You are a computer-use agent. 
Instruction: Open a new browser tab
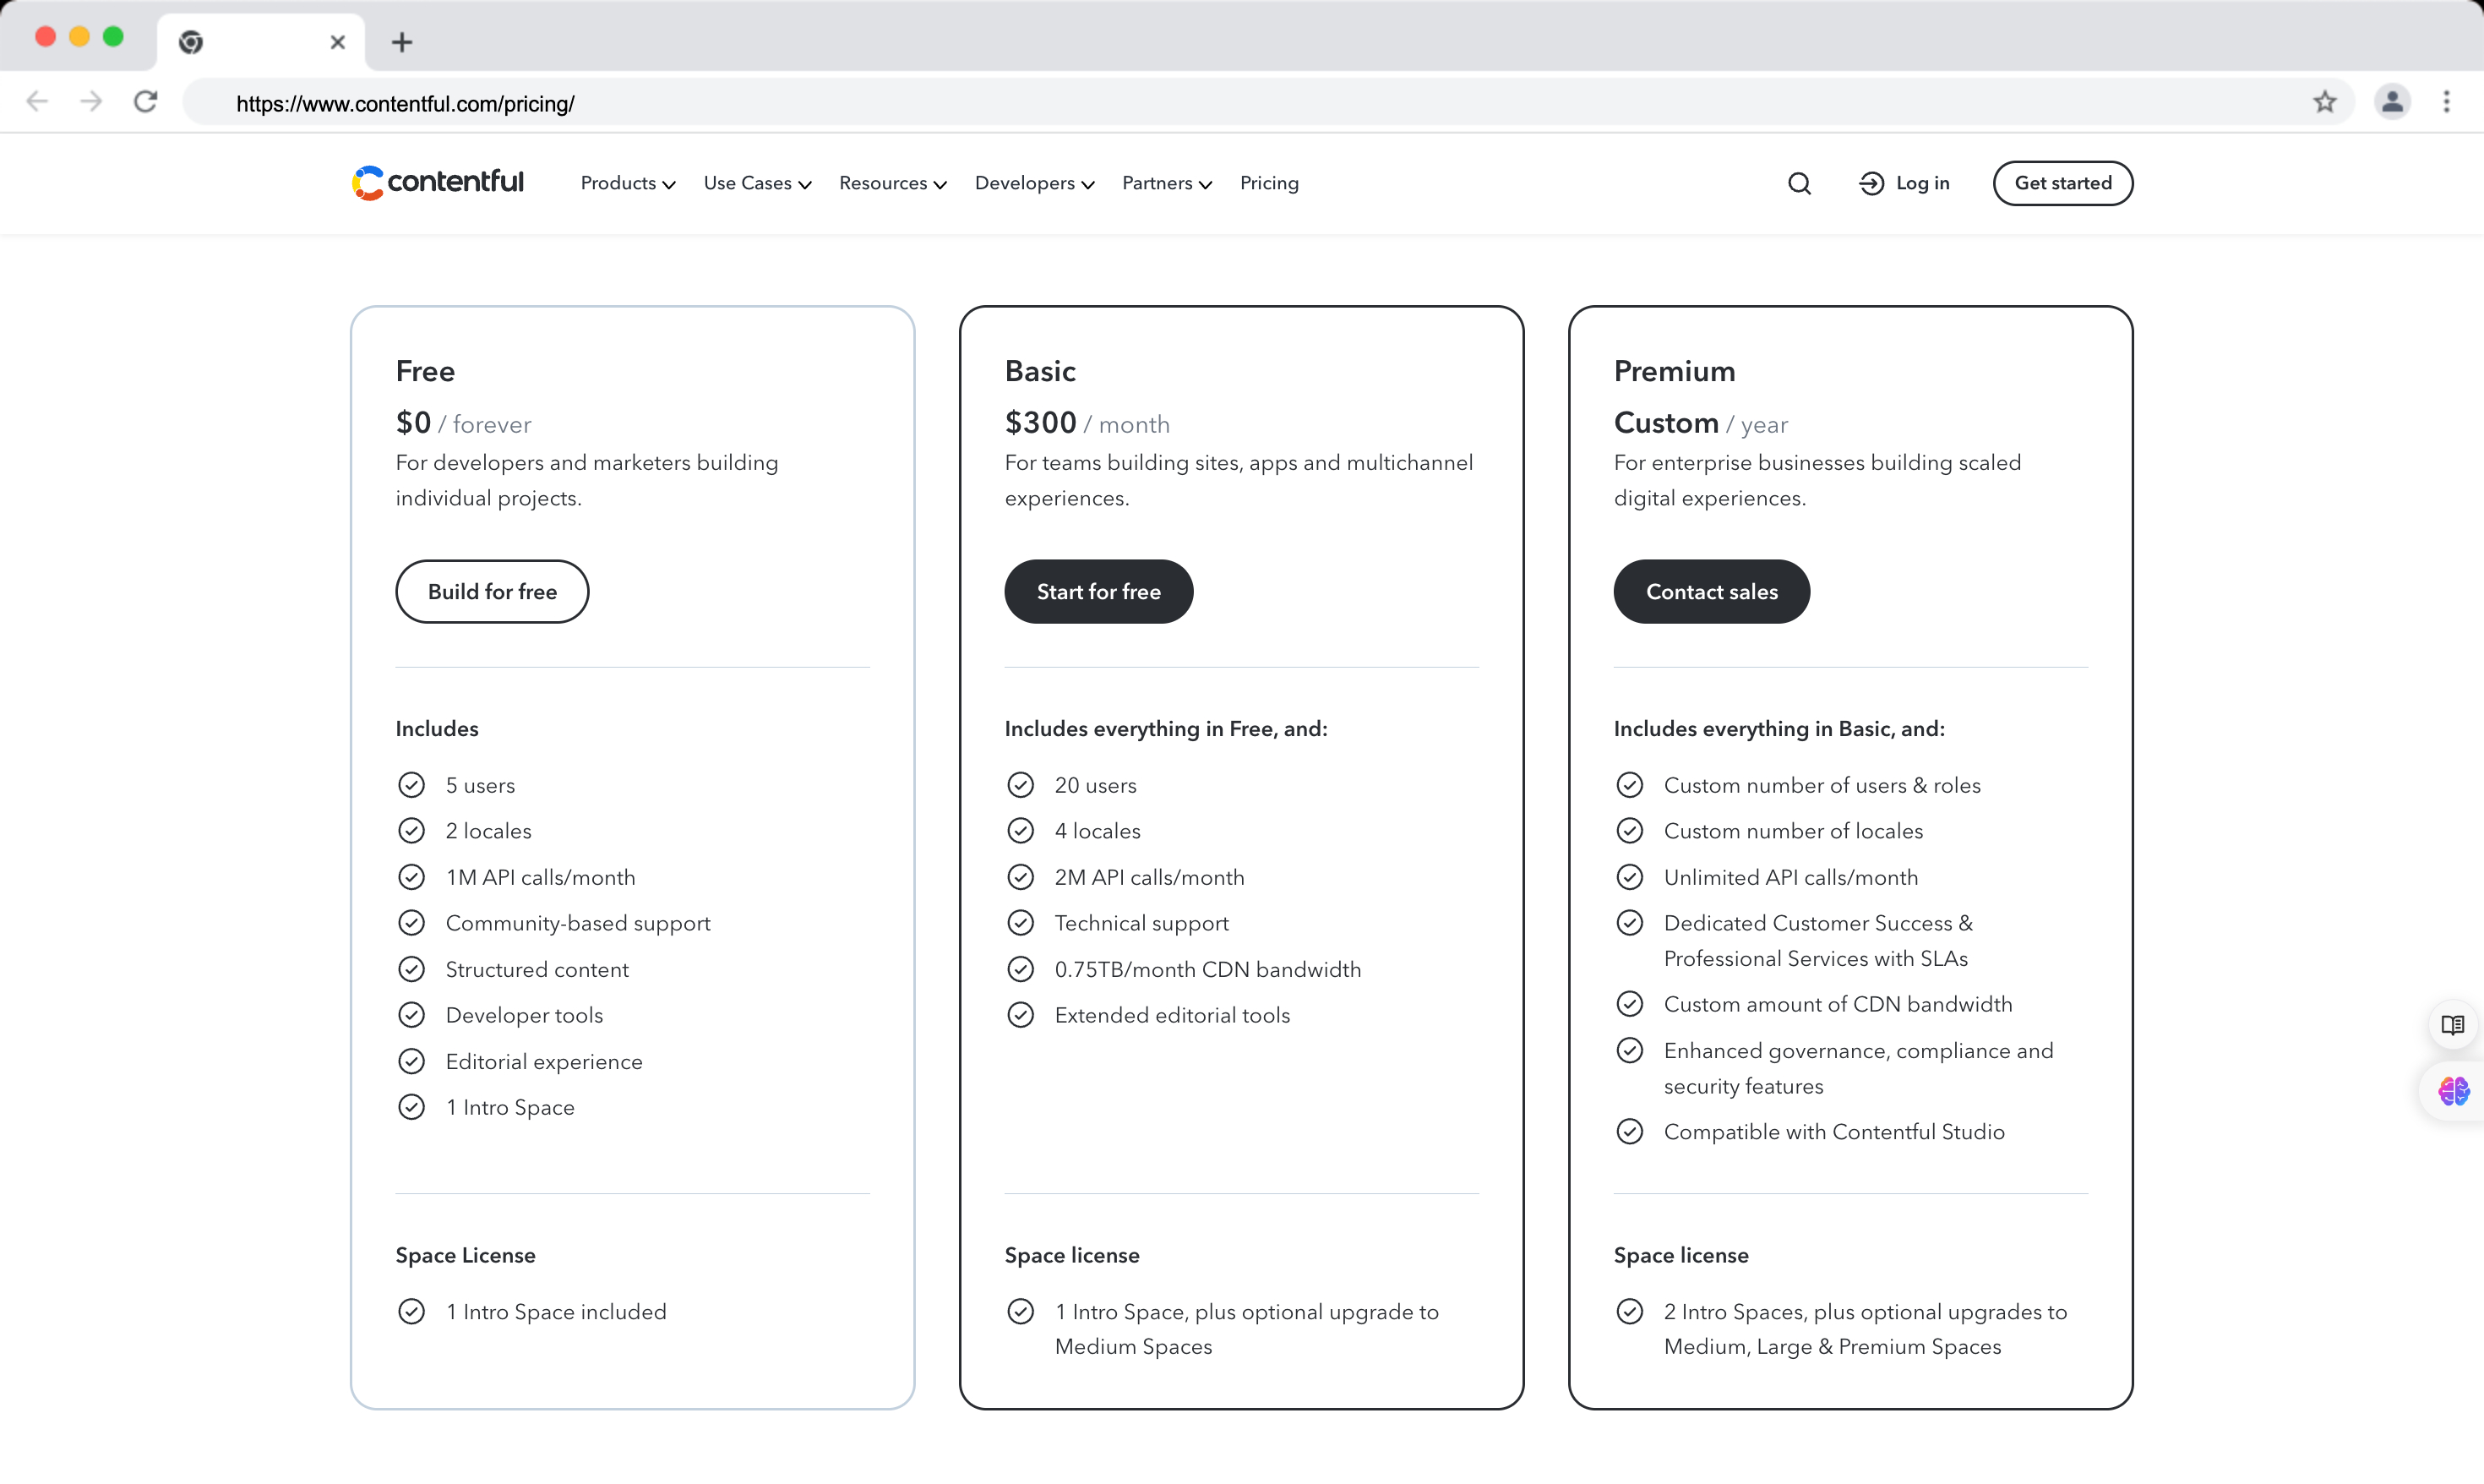pos(402,42)
